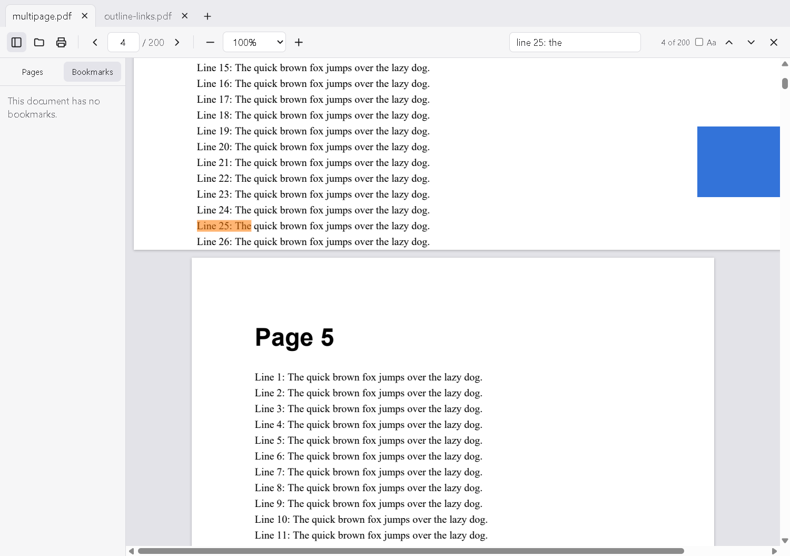Jump to next search match
Viewport: 790px width, 556px height.
(751, 42)
